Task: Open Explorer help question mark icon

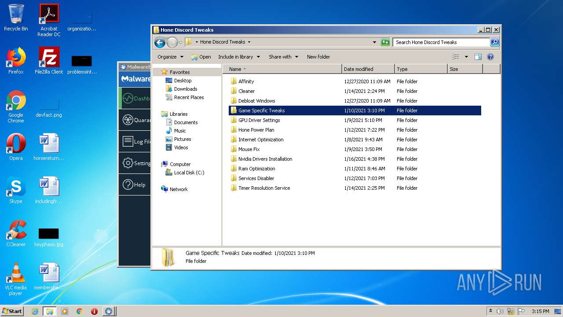Action: click(x=490, y=57)
